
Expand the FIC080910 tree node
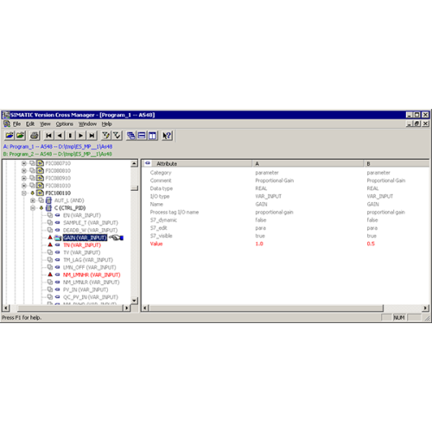pyautogui.click(x=24, y=178)
